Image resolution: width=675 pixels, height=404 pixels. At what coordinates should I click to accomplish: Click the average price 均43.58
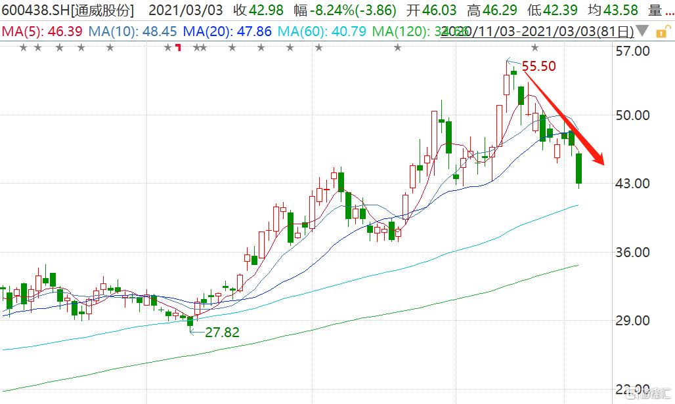pyautogui.click(x=613, y=10)
